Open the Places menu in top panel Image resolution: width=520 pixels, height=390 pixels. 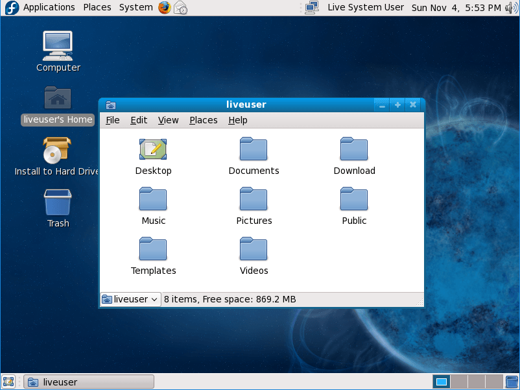click(x=97, y=7)
